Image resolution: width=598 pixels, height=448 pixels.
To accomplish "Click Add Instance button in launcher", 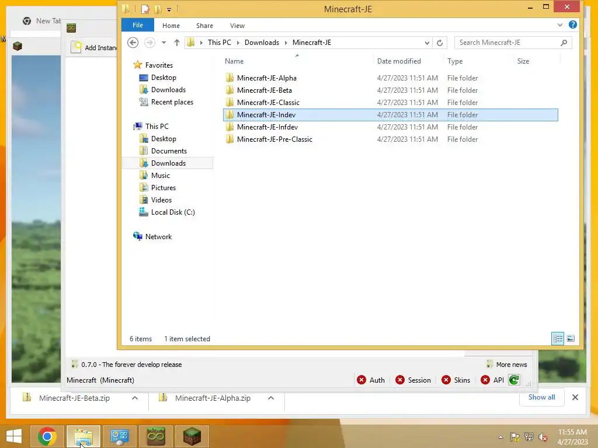I will (x=94, y=48).
